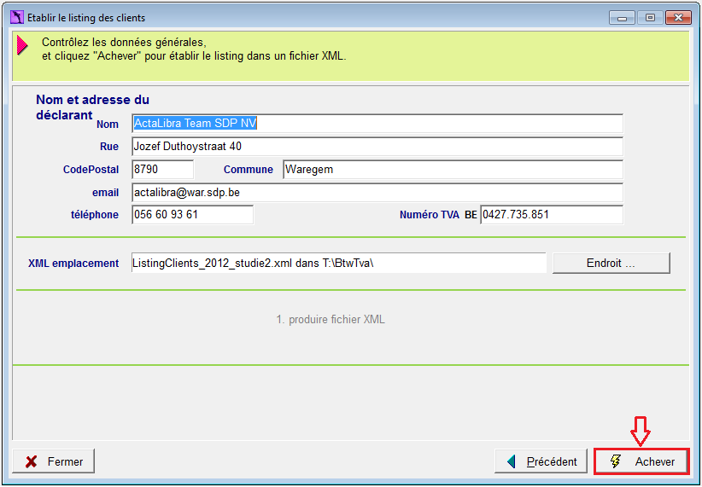Click the pink arrow instruction icon
Image resolution: width=702 pixels, height=487 pixels.
pyautogui.click(x=22, y=45)
